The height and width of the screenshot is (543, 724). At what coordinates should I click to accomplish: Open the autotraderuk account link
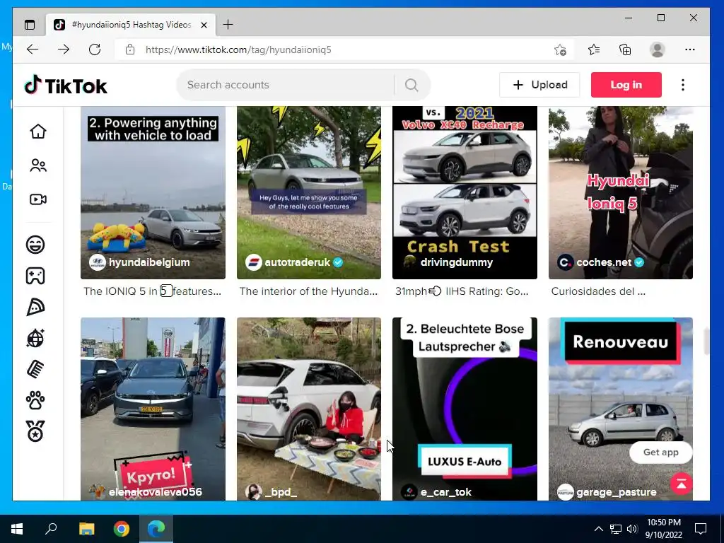[298, 262]
